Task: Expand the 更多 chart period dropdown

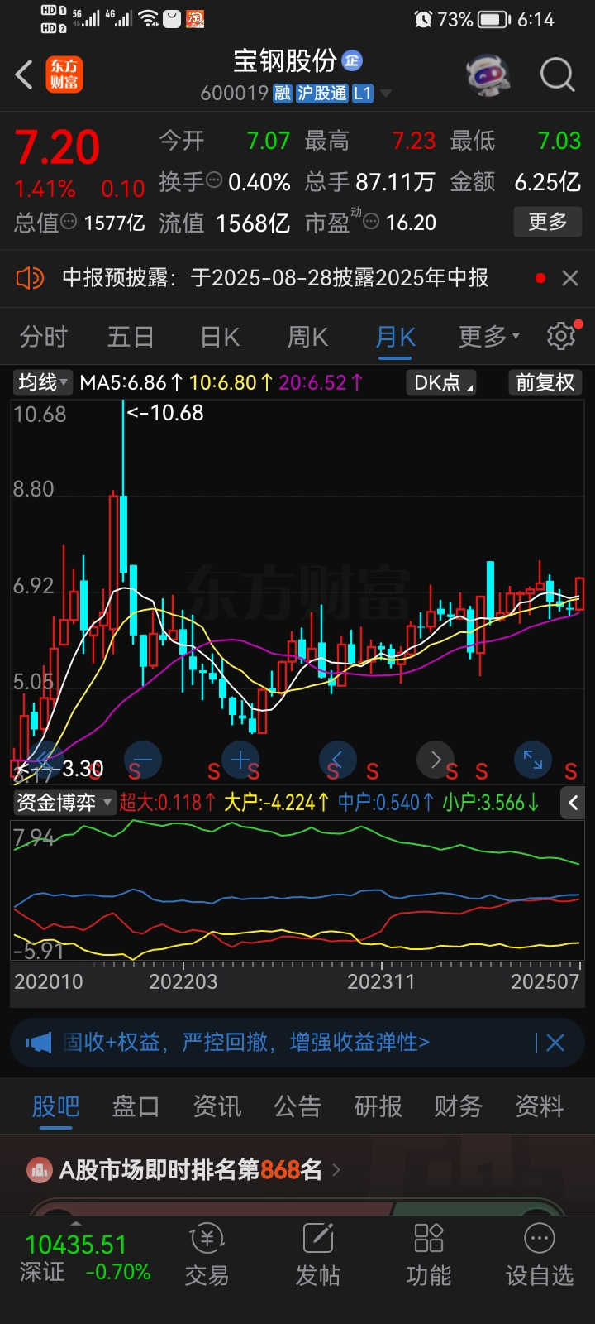Action: click(x=489, y=337)
